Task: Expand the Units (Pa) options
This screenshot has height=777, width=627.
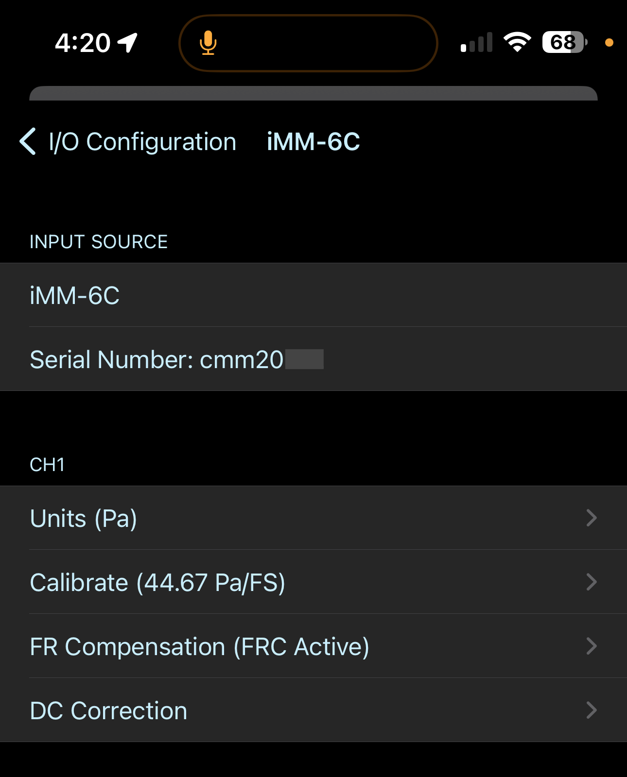Action: 313,518
